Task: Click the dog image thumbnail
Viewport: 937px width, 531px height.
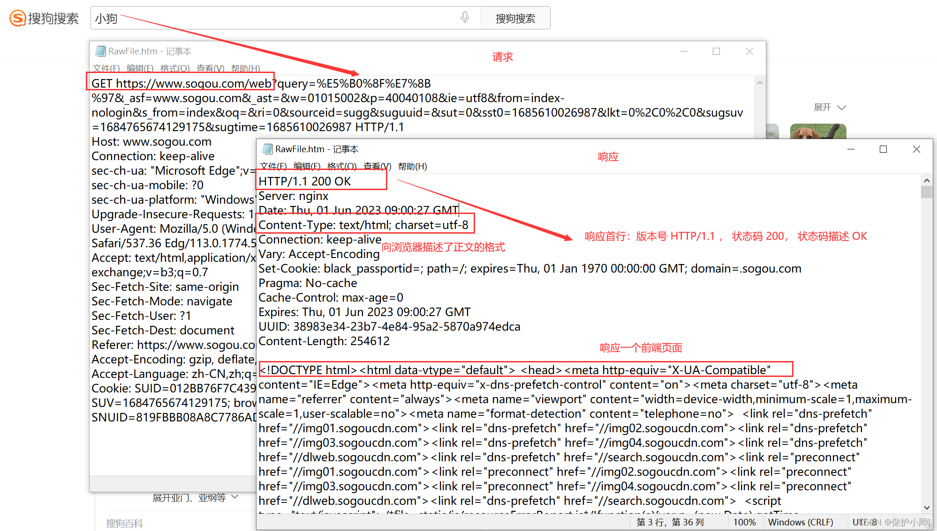Action: pyautogui.click(x=818, y=132)
